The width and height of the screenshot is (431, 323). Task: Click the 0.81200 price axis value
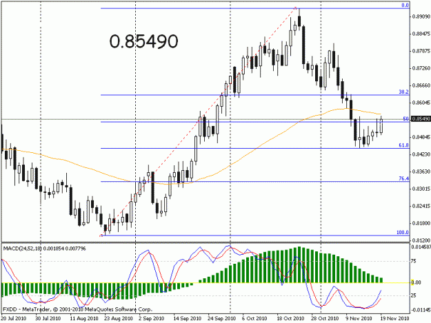click(x=421, y=240)
